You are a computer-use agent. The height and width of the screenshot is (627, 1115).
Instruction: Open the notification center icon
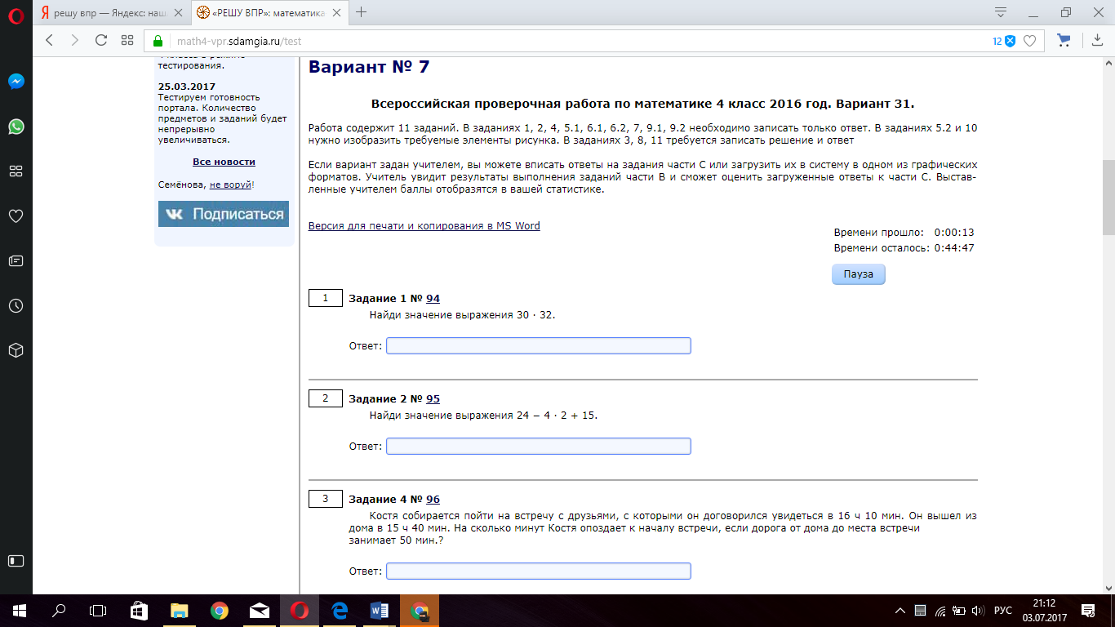coord(1088,610)
